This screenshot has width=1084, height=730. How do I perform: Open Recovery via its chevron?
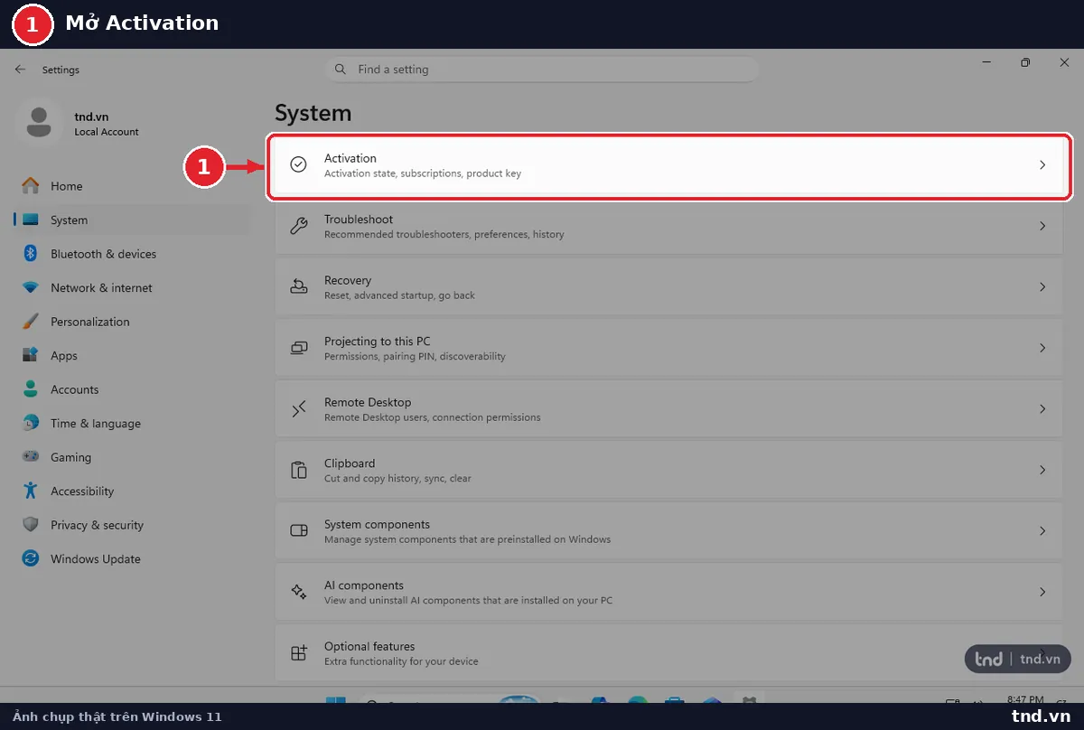(1042, 287)
